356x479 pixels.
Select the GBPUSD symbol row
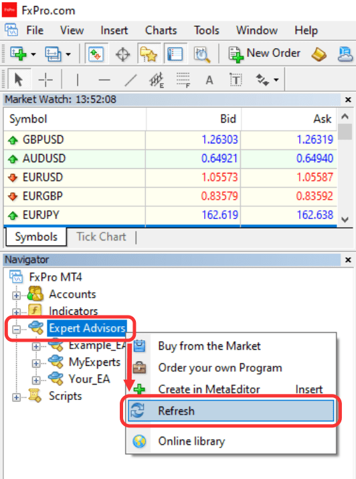(170, 140)
